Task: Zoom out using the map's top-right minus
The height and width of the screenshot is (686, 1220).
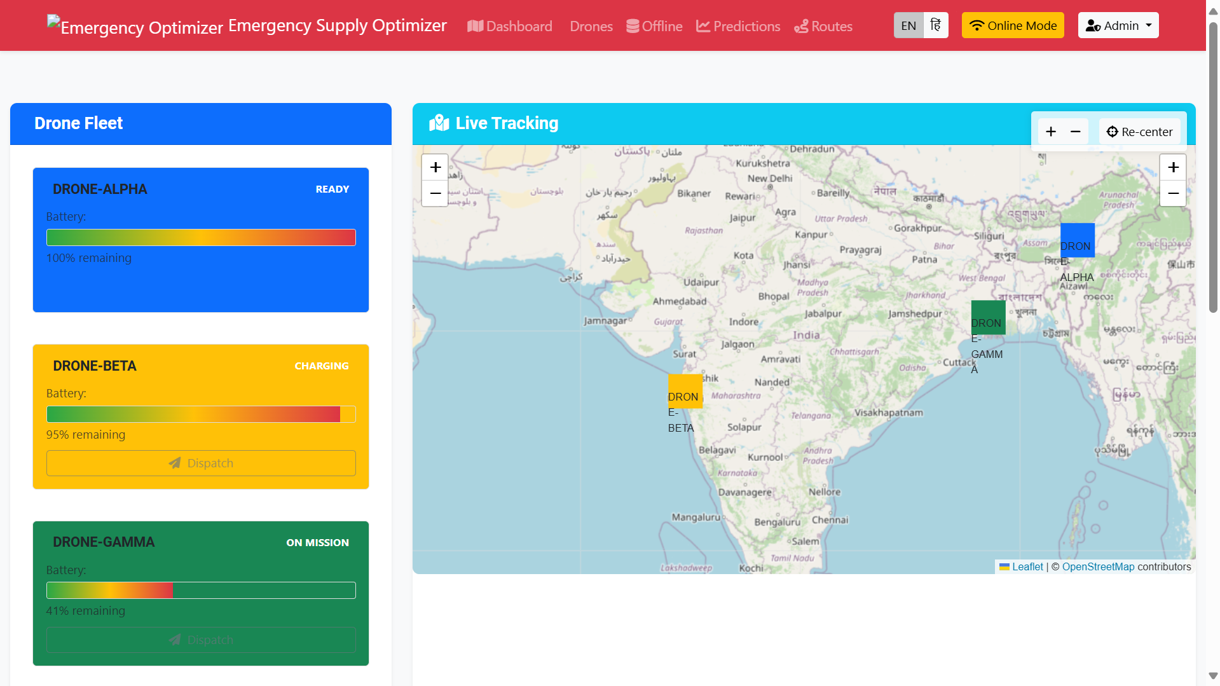Action: [x=1173, y=193]
